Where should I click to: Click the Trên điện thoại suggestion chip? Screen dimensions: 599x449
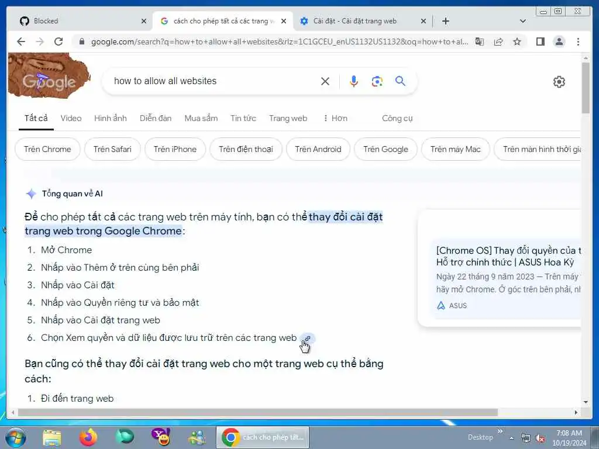click(x=246, y=149)
